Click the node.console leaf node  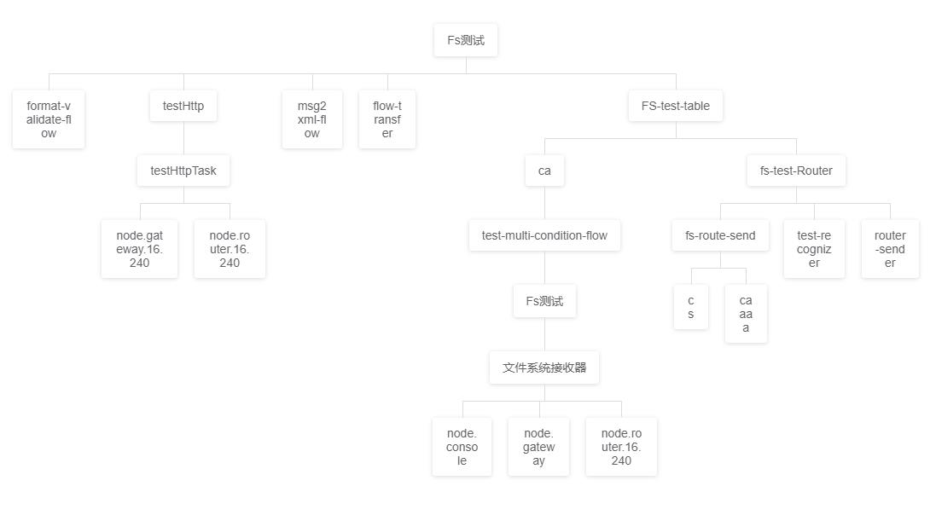tap(462, 447)
